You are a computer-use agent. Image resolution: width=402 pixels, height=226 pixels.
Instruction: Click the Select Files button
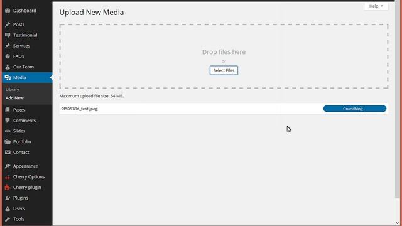(x=224, y=70)
